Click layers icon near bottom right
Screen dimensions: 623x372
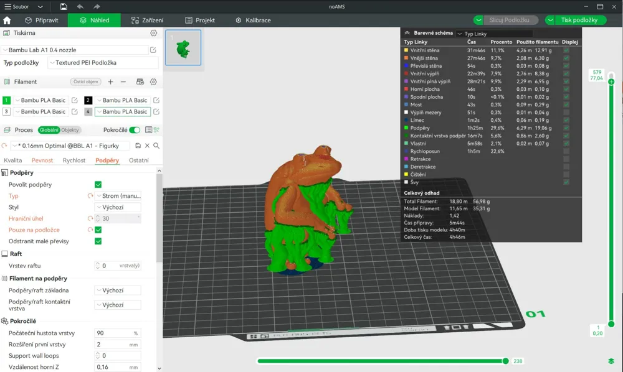pyautogui.click(x=611, y=361)
